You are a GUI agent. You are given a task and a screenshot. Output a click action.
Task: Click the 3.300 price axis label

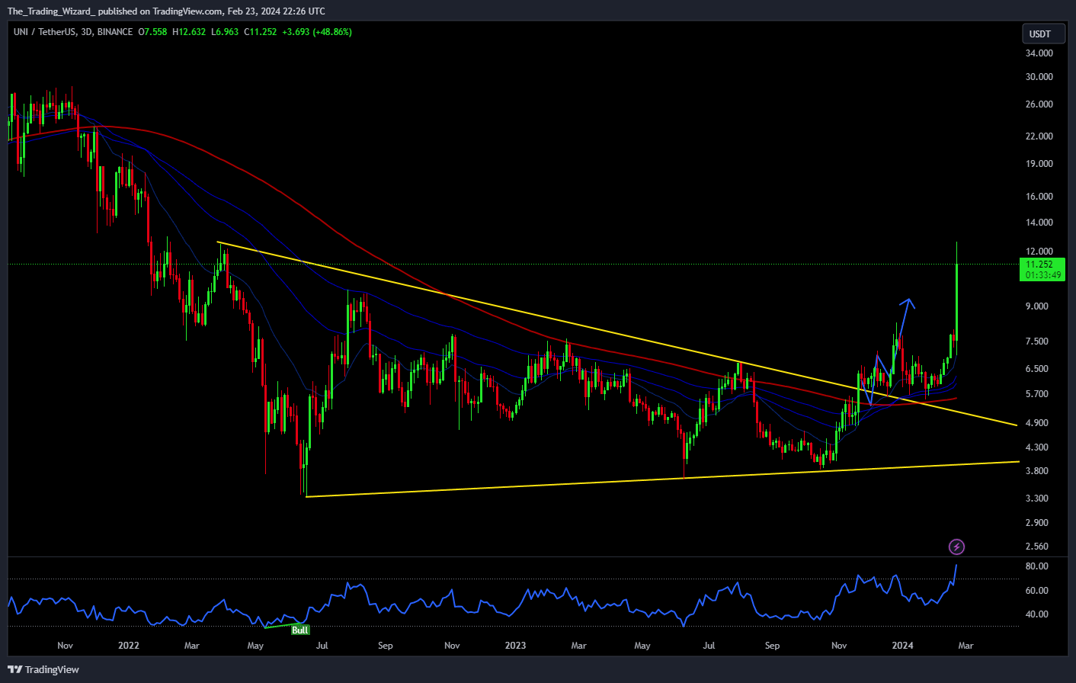click(x=1037, y=499)
